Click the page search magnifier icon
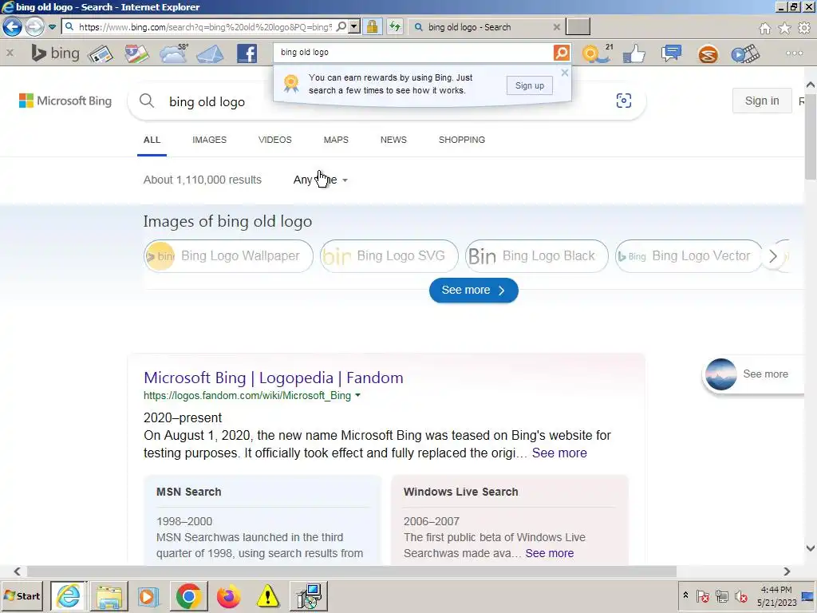Image resolution: width=817 pixels, height=613 pixels. pos(147,101)
